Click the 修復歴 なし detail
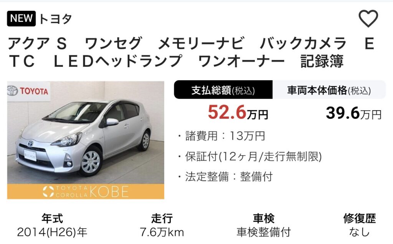Screen dimensions: 393x244 coord(359,225)
